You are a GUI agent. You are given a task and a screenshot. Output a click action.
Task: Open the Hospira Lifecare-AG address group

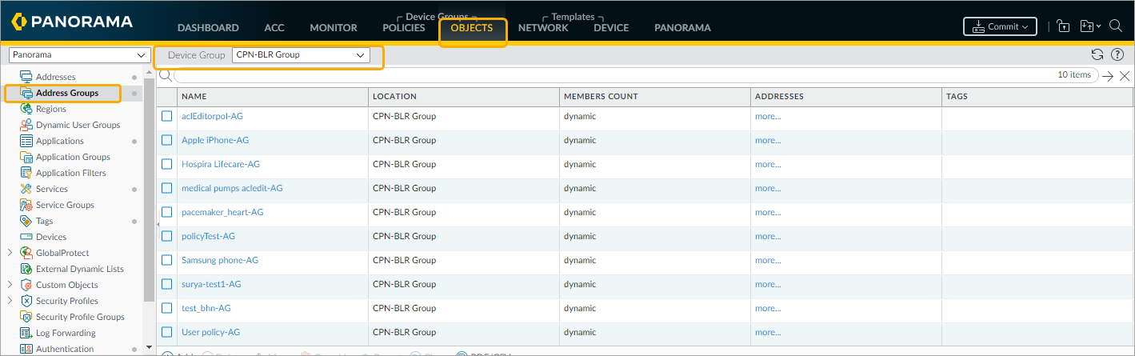(221, 164)
